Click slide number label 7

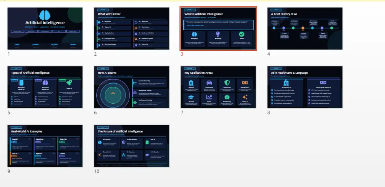click(x=182, y=113)
